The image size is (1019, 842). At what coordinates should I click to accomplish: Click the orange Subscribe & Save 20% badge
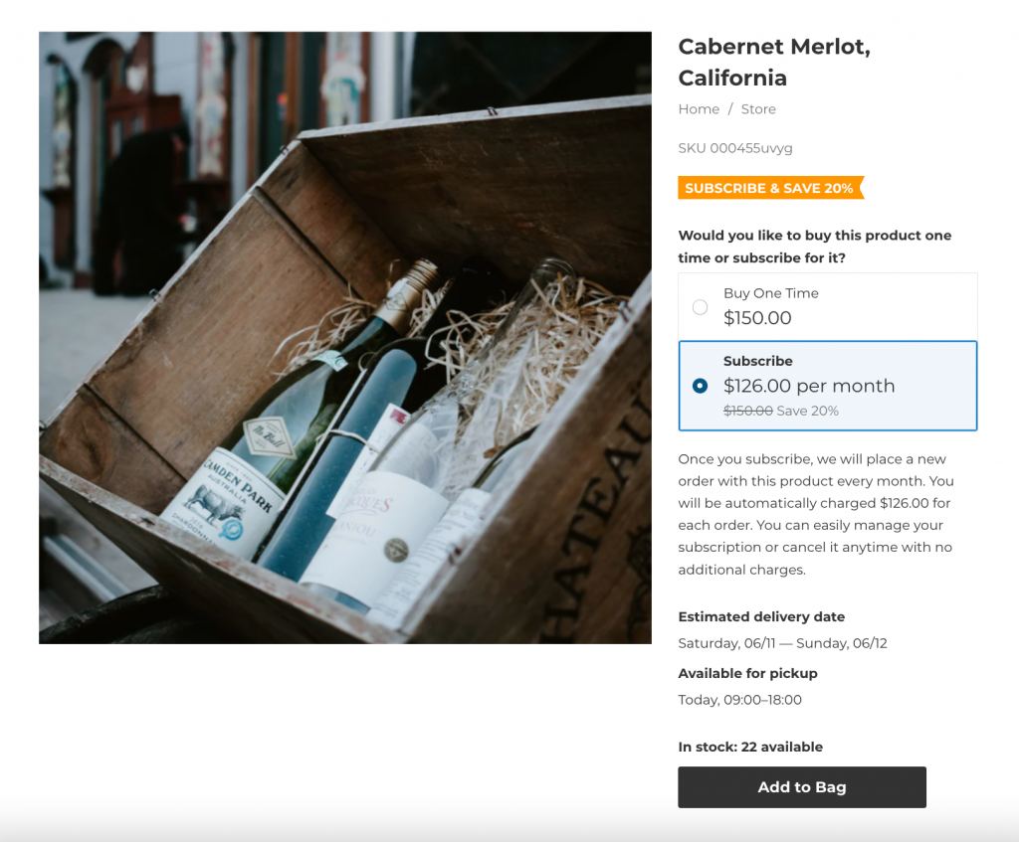tap(769, 188)
